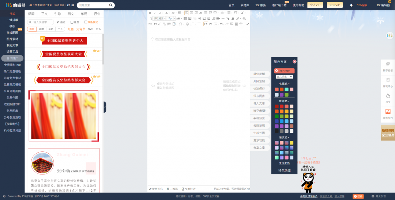The height and width of the screenshot is (200, 395).
Task: Pick the green swatch in recommended colors
Action: (277, 116)
